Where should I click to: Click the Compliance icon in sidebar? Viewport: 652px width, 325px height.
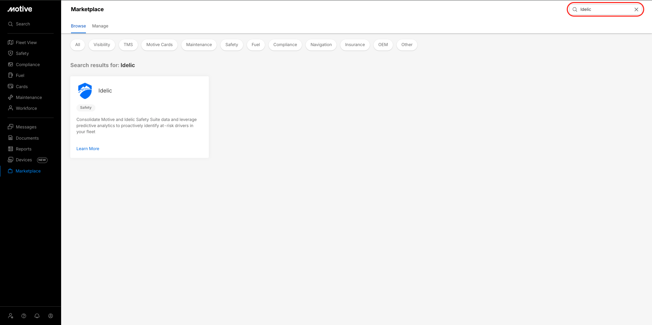coord(11,64)
